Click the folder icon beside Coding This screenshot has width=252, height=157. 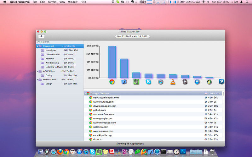coord(43,75)
